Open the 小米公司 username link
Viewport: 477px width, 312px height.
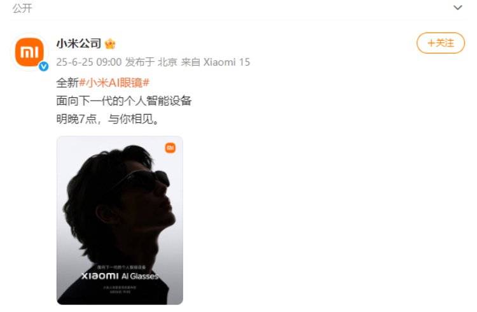[78, 43]
